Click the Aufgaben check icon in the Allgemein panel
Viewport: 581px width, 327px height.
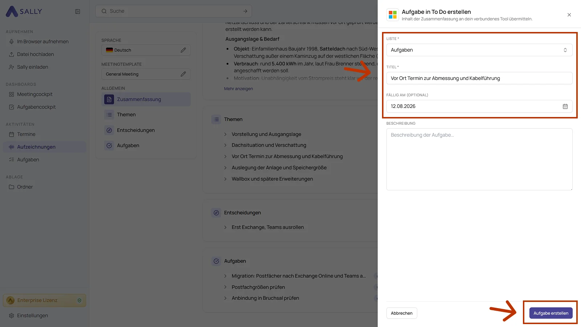tap(109, 146)
